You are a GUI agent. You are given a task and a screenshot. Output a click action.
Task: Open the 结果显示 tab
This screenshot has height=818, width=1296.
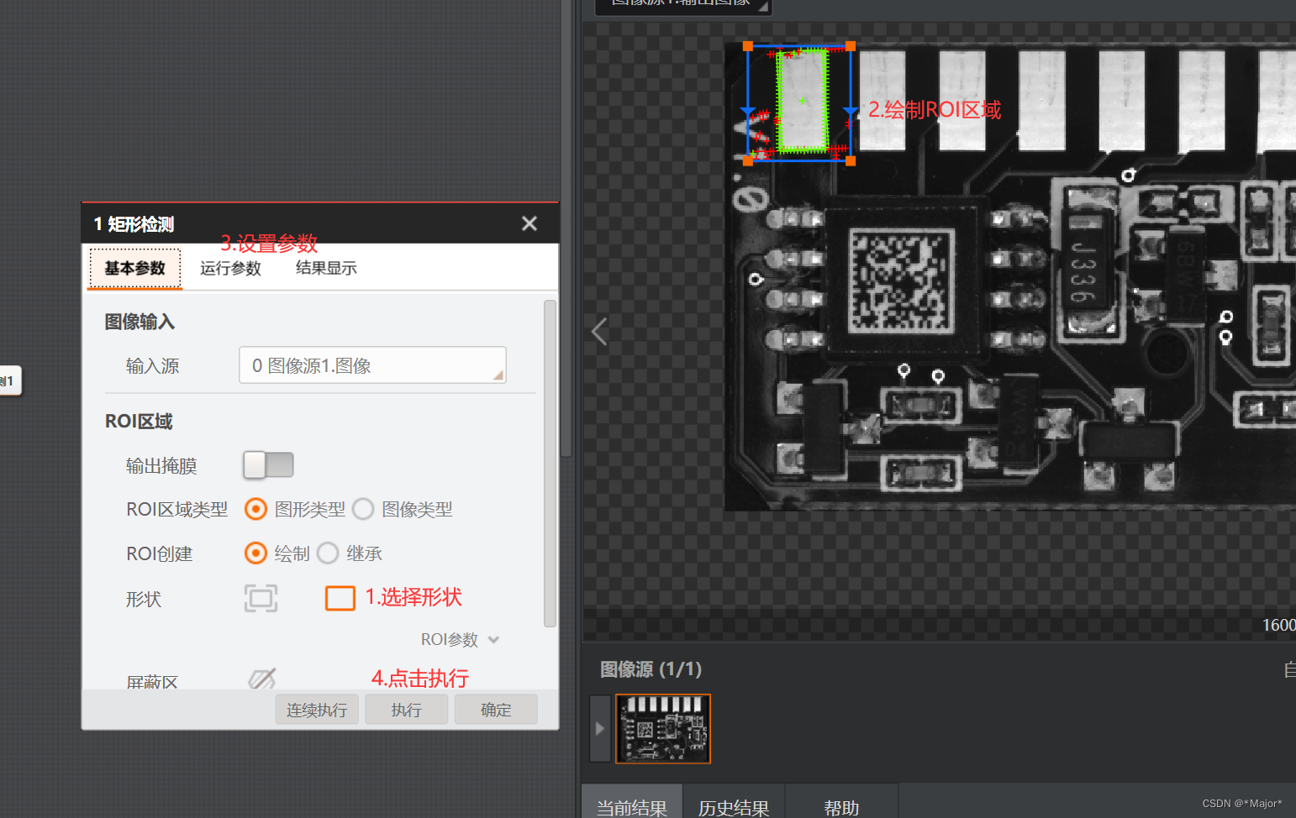point(326,268)
